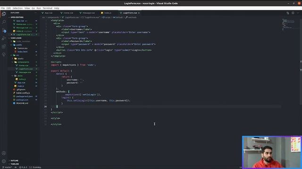Click the webcam video overlay
The image size is (302, 169).
click(x=272, y=152)
